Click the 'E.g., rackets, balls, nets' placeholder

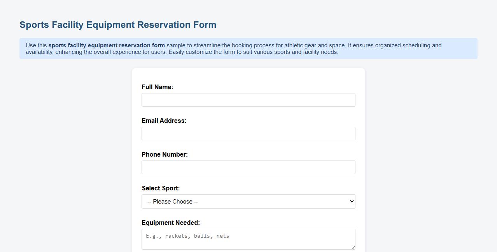tap(187, 236)
